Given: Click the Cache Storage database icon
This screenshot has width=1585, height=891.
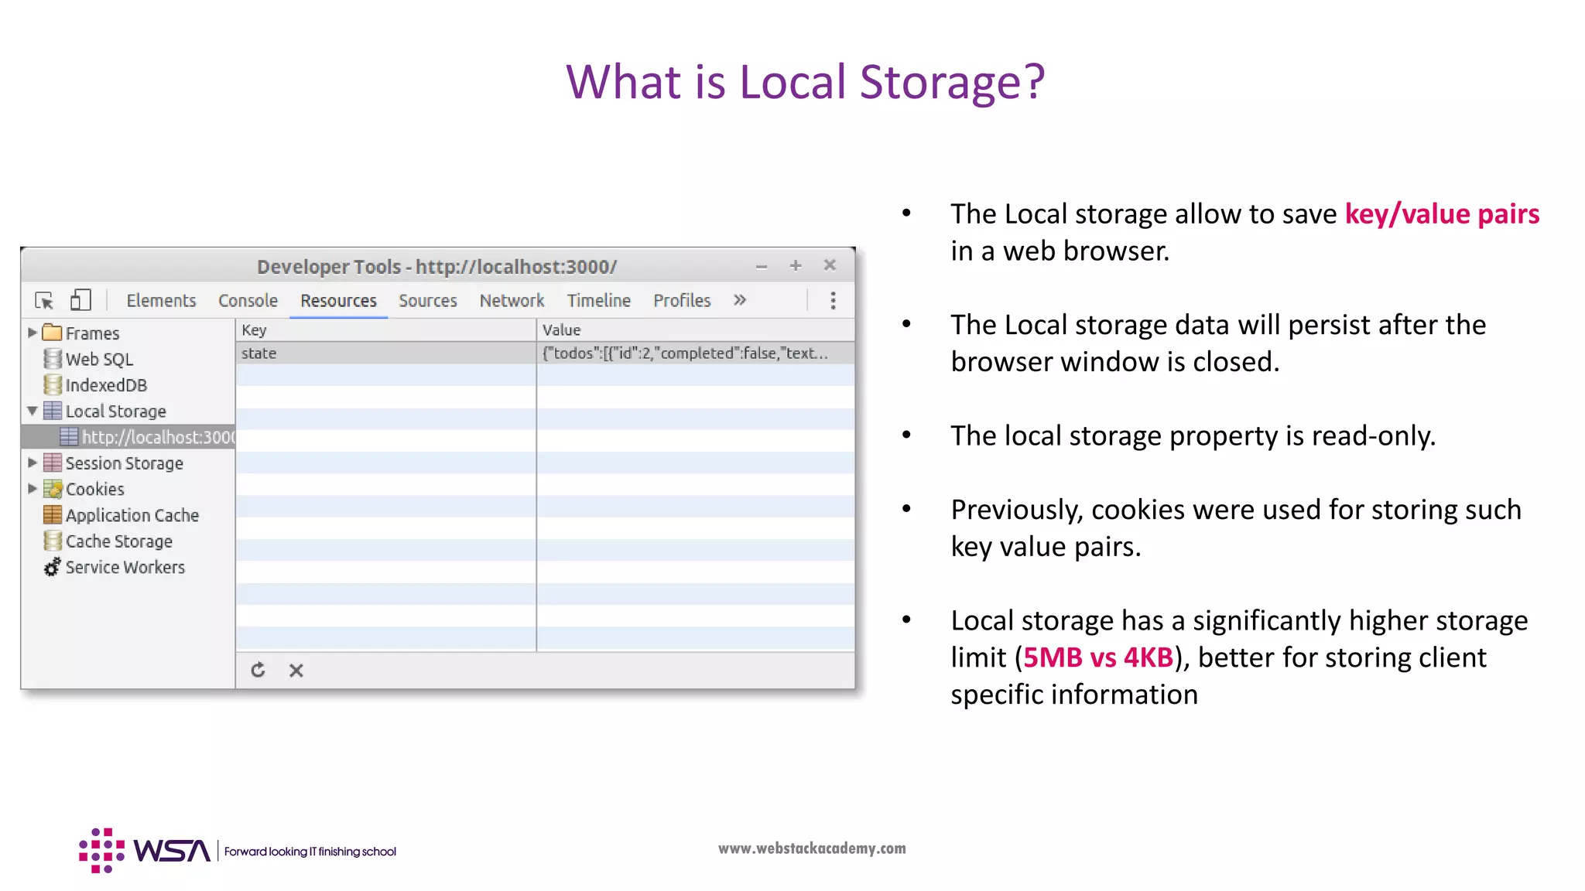Looking at the screenshot, I should (x=52, y=541).
